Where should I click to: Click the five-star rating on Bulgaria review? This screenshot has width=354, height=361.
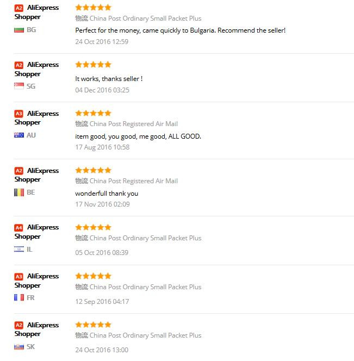tap(94, 8)
